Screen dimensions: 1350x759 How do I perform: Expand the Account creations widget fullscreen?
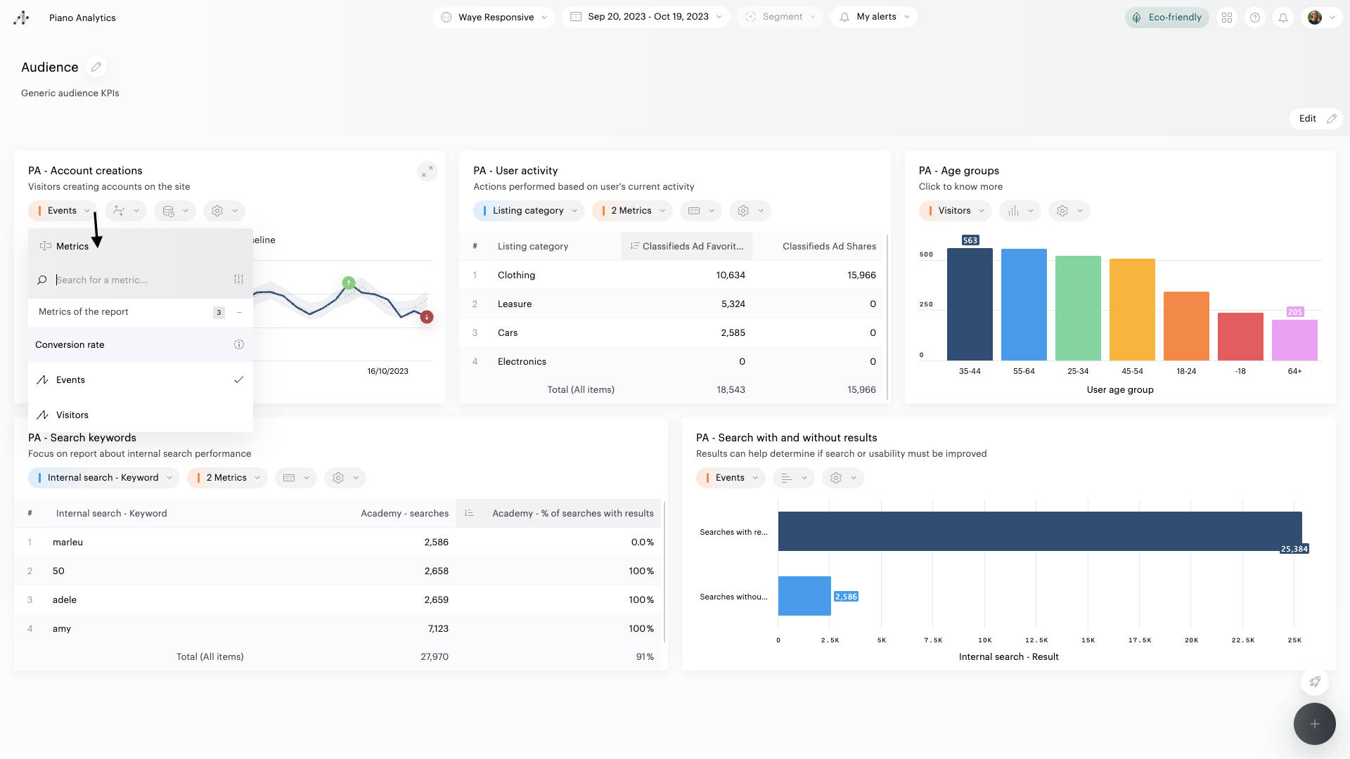tap(427, 171)
